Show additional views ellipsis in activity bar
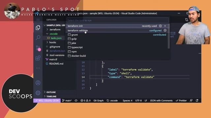Viewport: 211px width, 118px height. [x=38, y=68]
